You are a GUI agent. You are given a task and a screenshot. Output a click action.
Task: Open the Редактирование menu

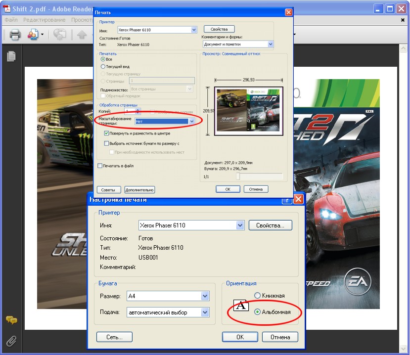click(x=44, y=20)
